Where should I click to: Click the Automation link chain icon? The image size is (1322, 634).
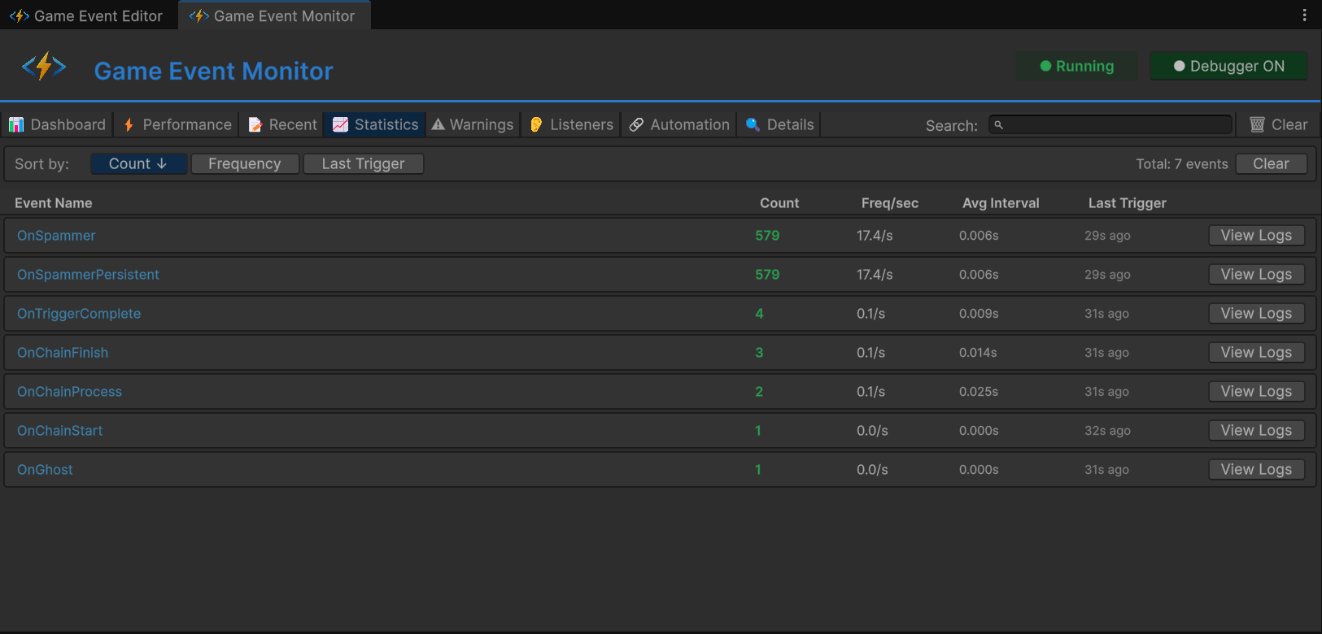coord(636,124)
